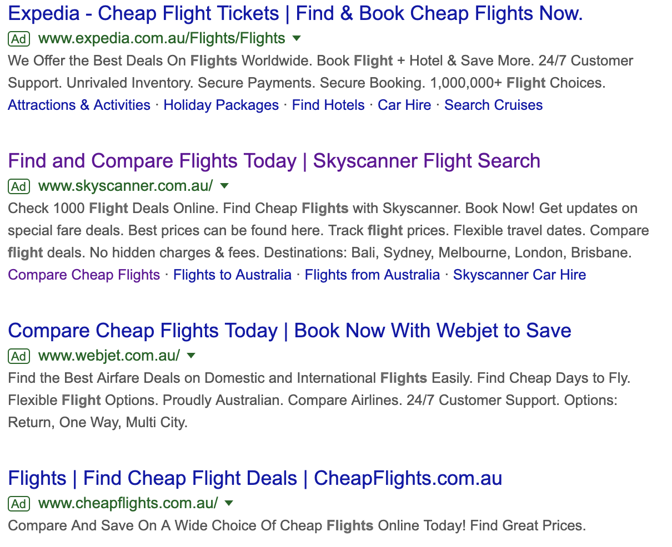
Task: Expand dropdown arrow next to webjet.com.au URL
Action: coord(191,356)
